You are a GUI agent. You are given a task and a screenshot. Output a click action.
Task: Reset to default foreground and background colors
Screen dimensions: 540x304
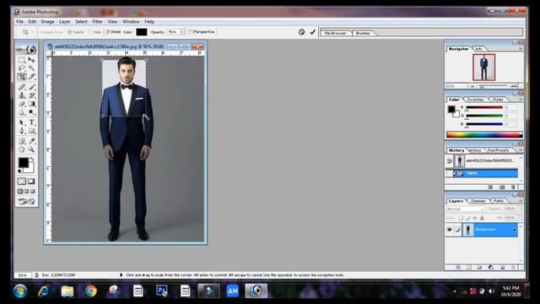20,171
